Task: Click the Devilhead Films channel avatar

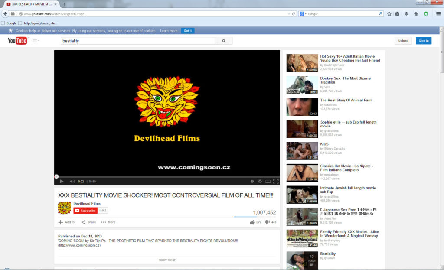Action: (x=65, y=208)
